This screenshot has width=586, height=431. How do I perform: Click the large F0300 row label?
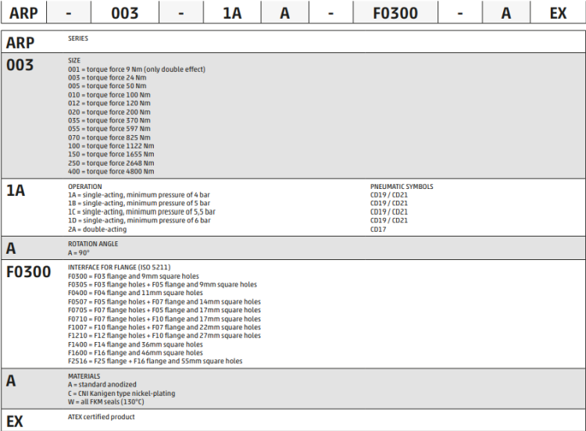(28, 272)
